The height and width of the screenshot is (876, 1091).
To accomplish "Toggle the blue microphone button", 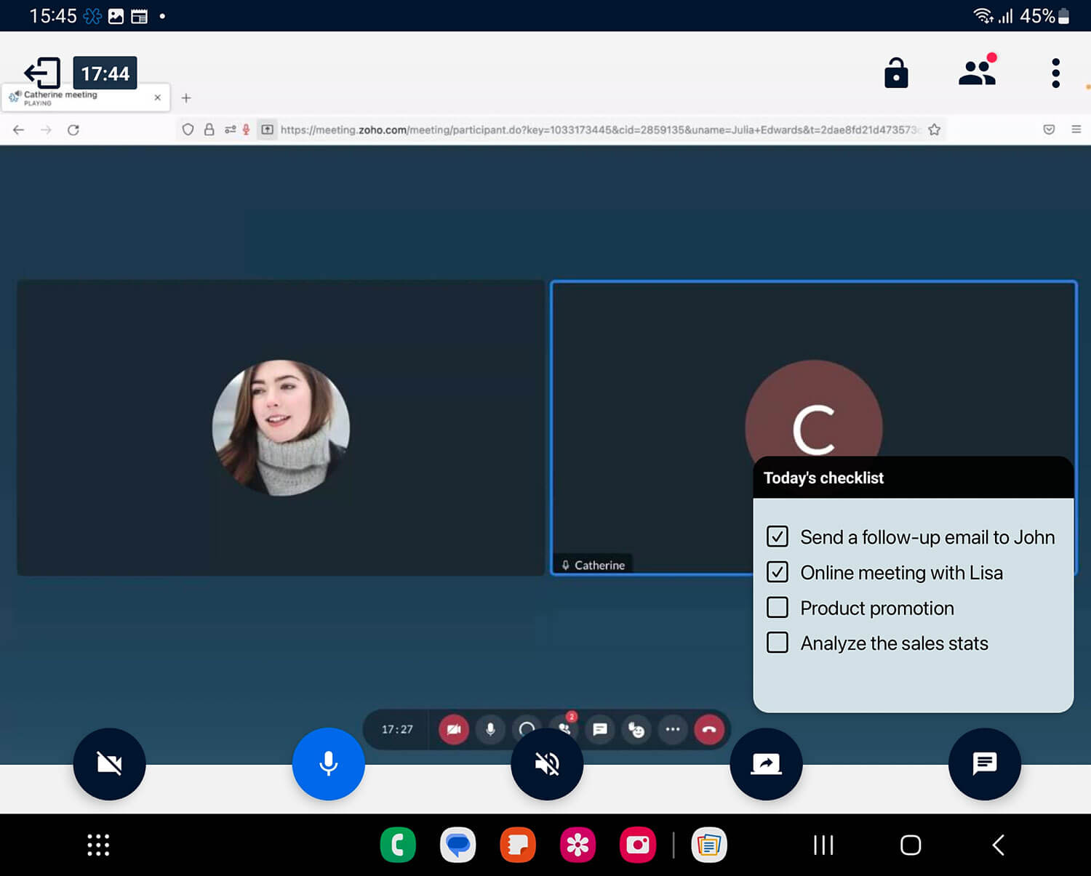I will pyautogui.click(x=329, y=763).
